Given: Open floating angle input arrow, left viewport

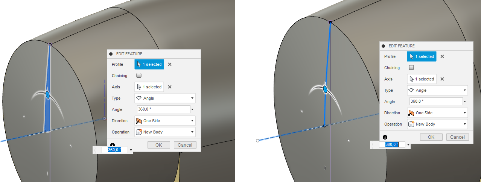Looking at the screenshot, I should pos(131,150).
